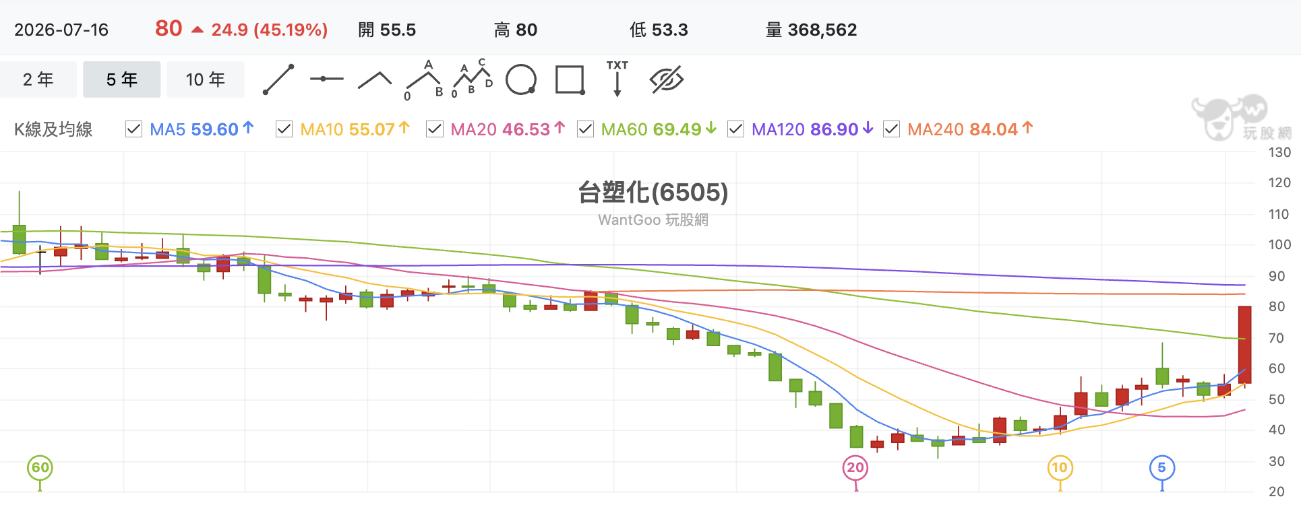Select the trend line drawing tool
Image resolution: width=1301 pixels, height=505 pixels.
(x=278, y=79)
